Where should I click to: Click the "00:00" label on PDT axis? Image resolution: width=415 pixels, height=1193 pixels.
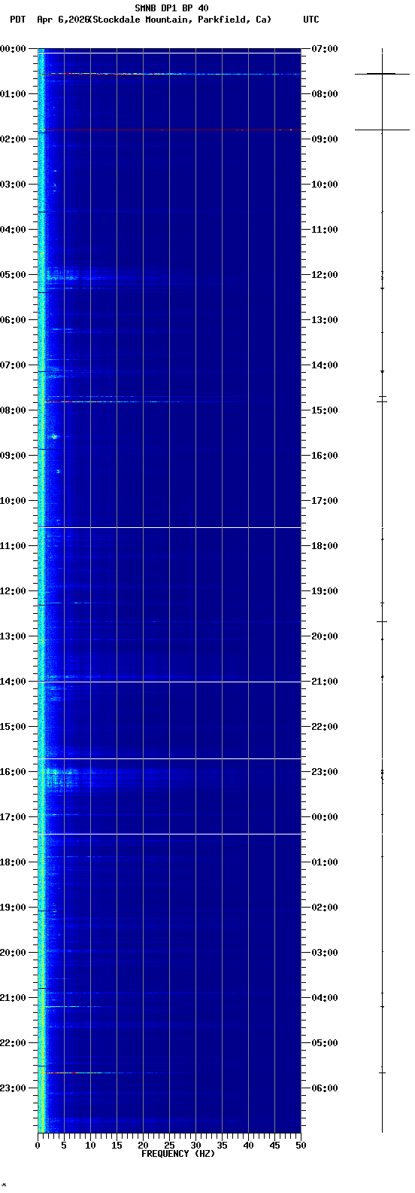pyautogui.click(x=13, y=49)
